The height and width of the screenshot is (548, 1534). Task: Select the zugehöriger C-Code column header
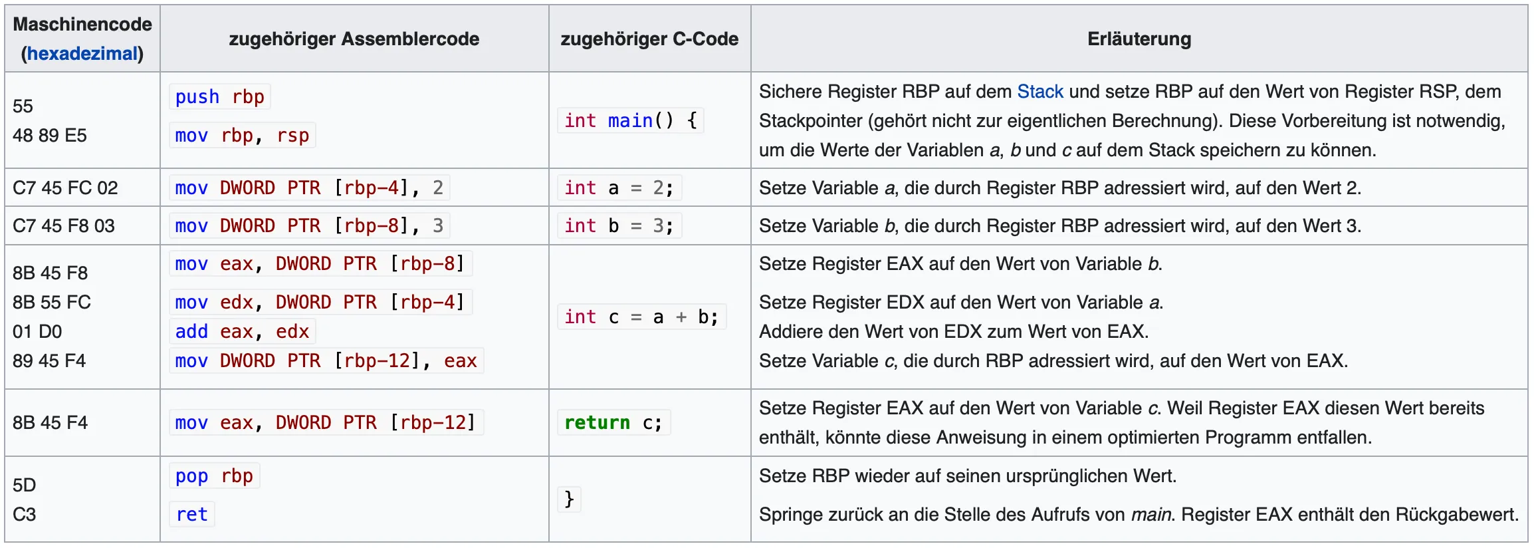[649, 39]
